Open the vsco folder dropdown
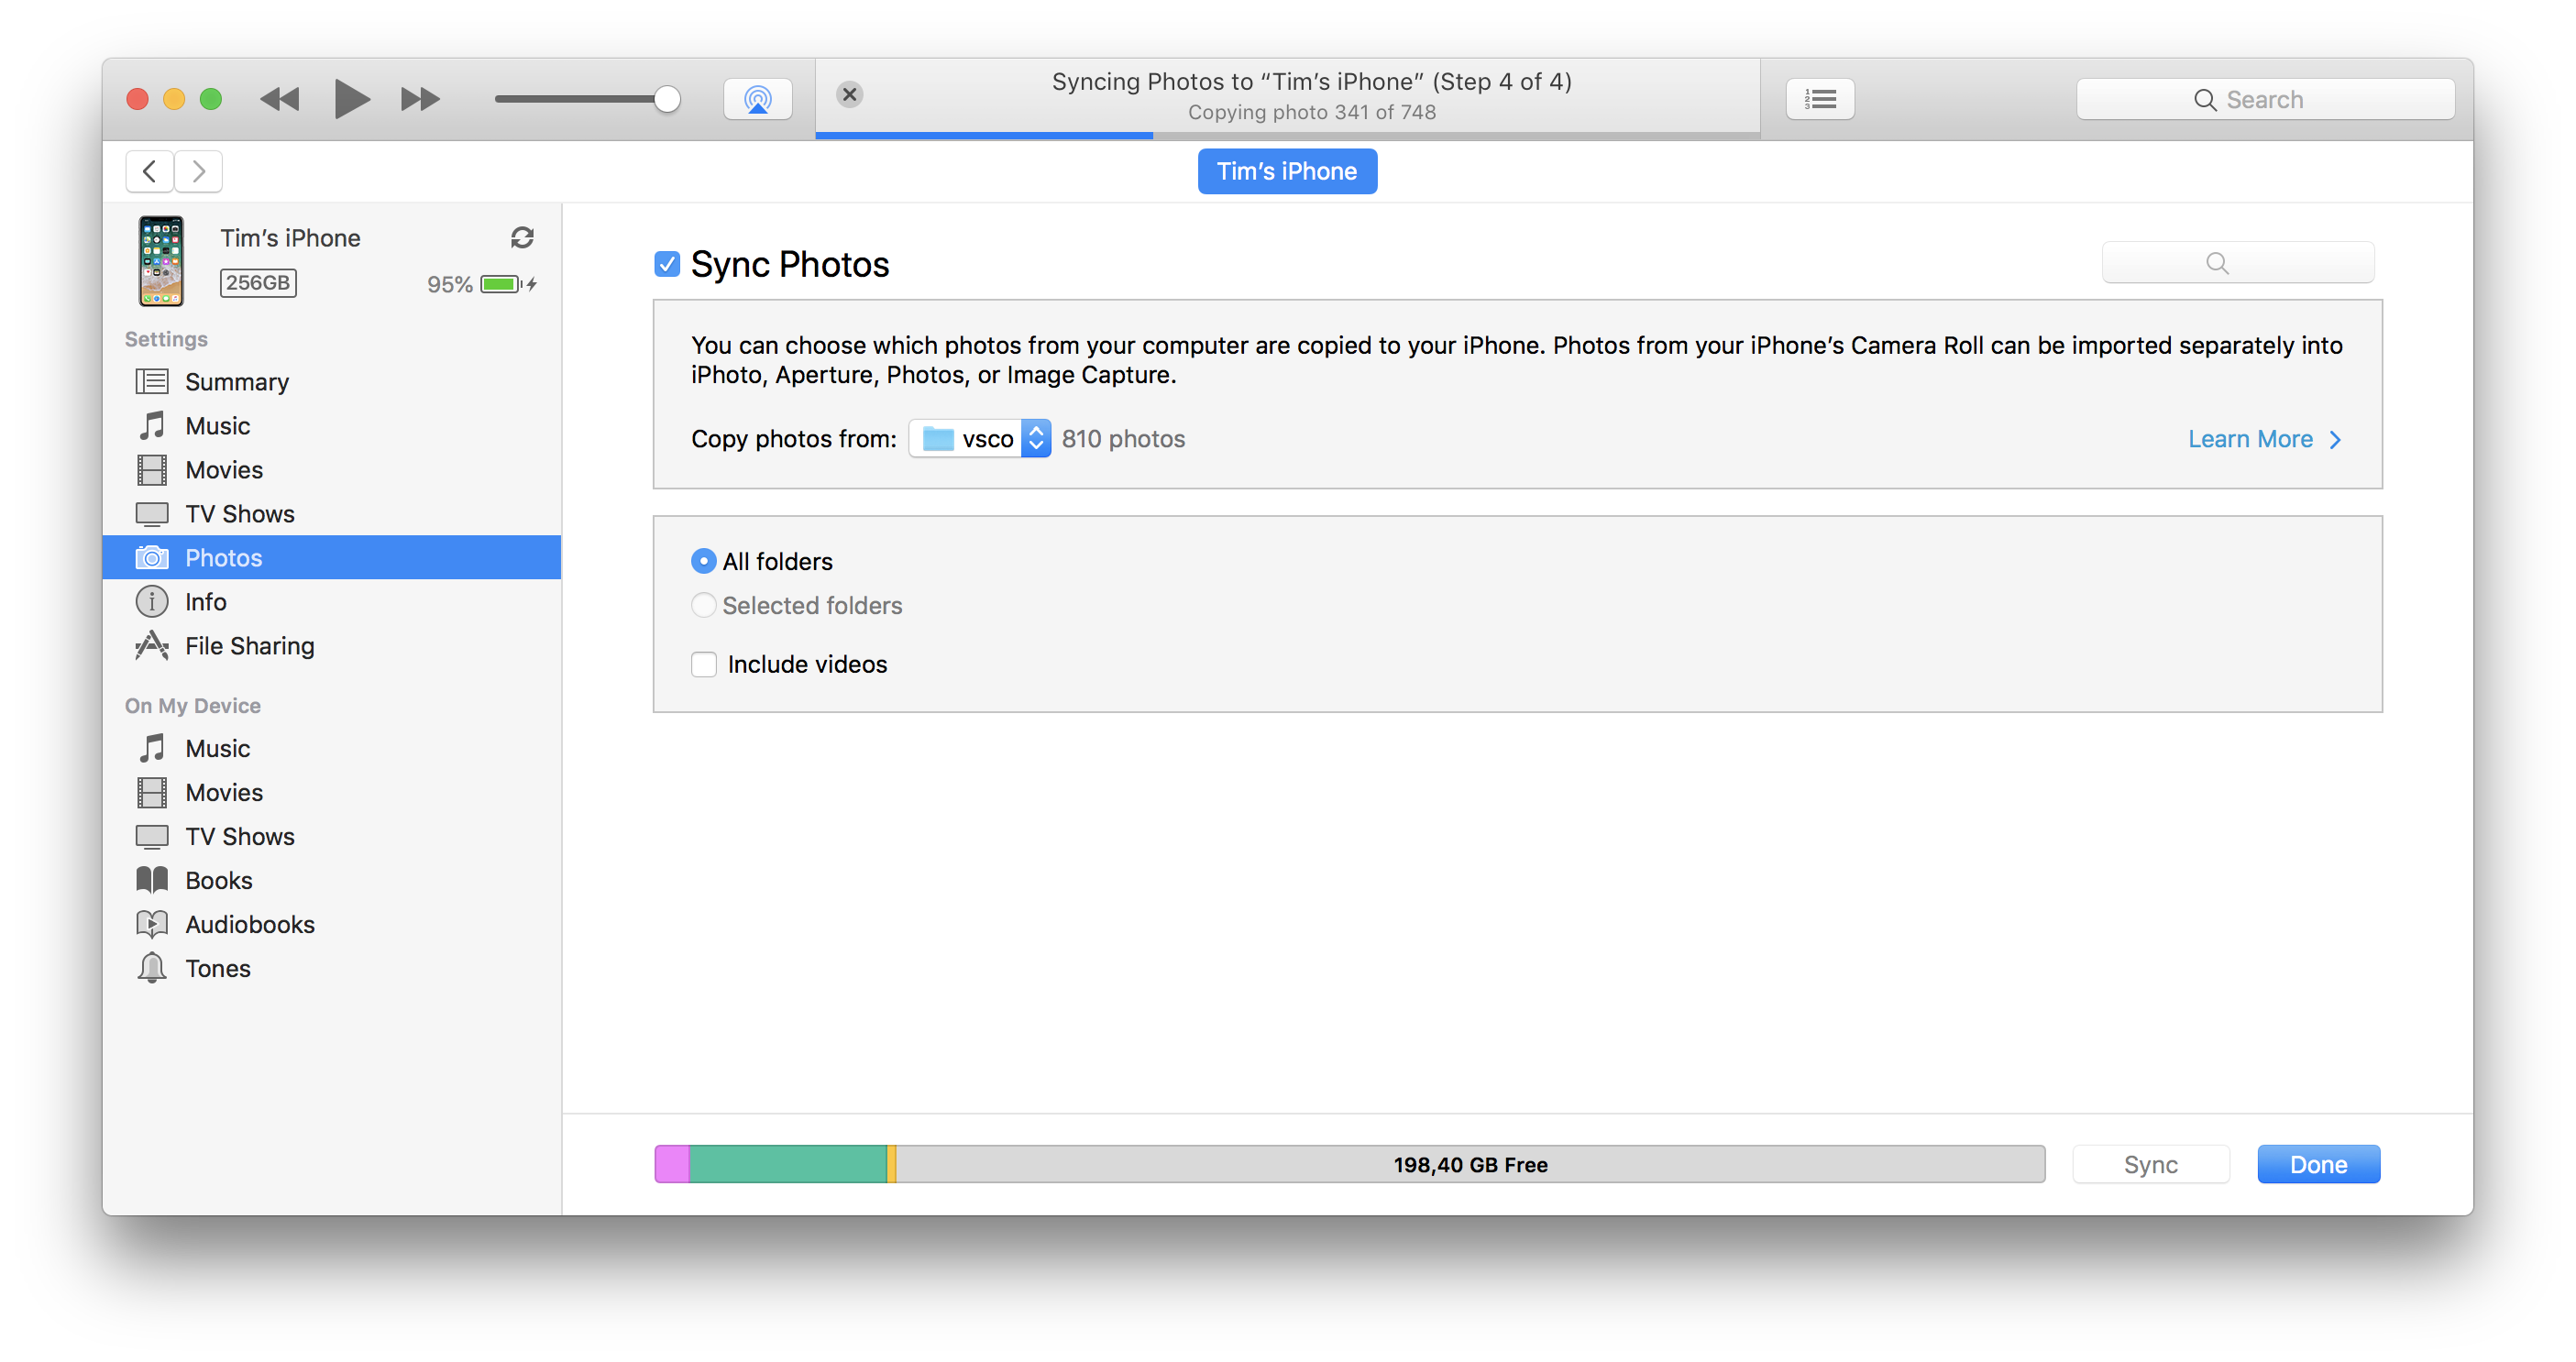 tap(979, 439)
